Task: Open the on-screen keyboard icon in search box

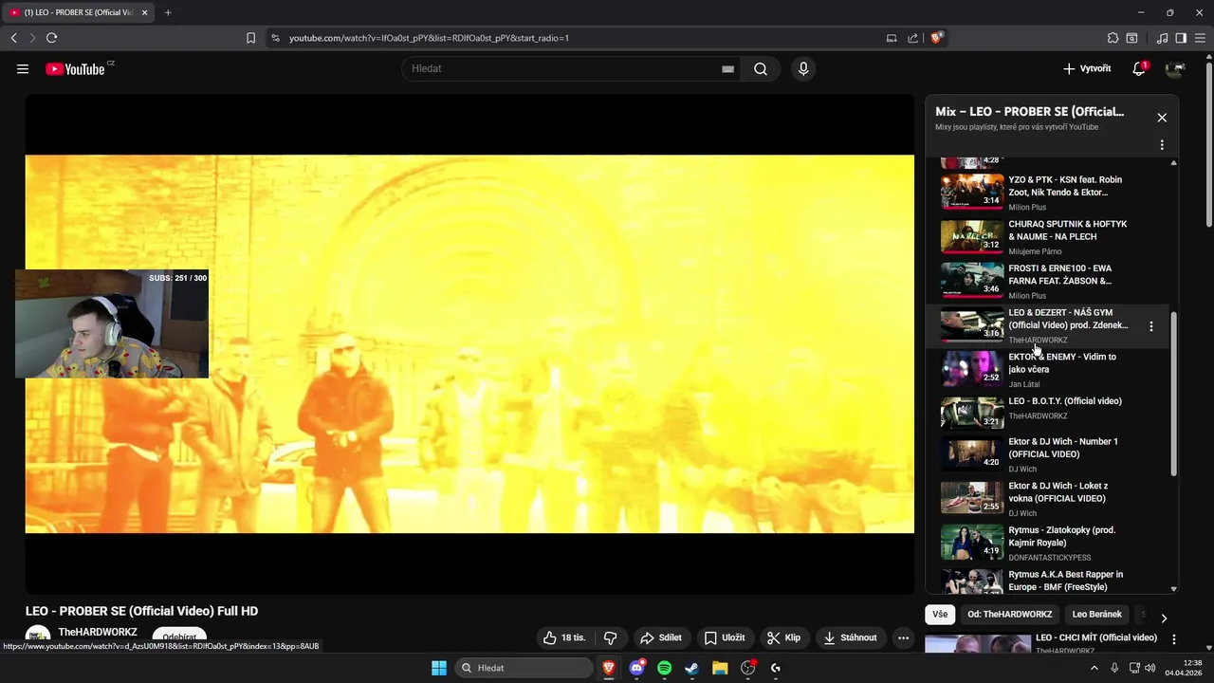Action: pyautogui.click(x=727, y=69)
